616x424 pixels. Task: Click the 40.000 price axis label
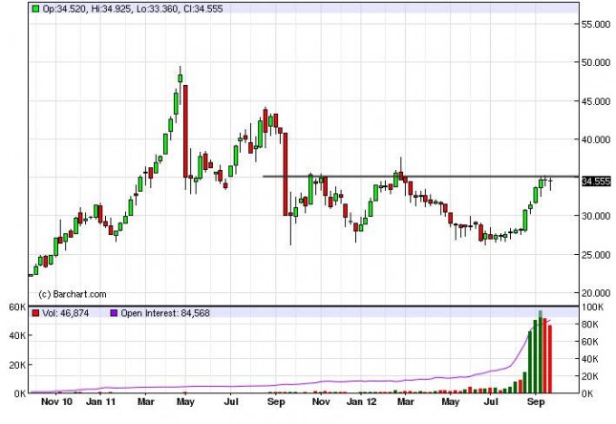pos(596,139)
